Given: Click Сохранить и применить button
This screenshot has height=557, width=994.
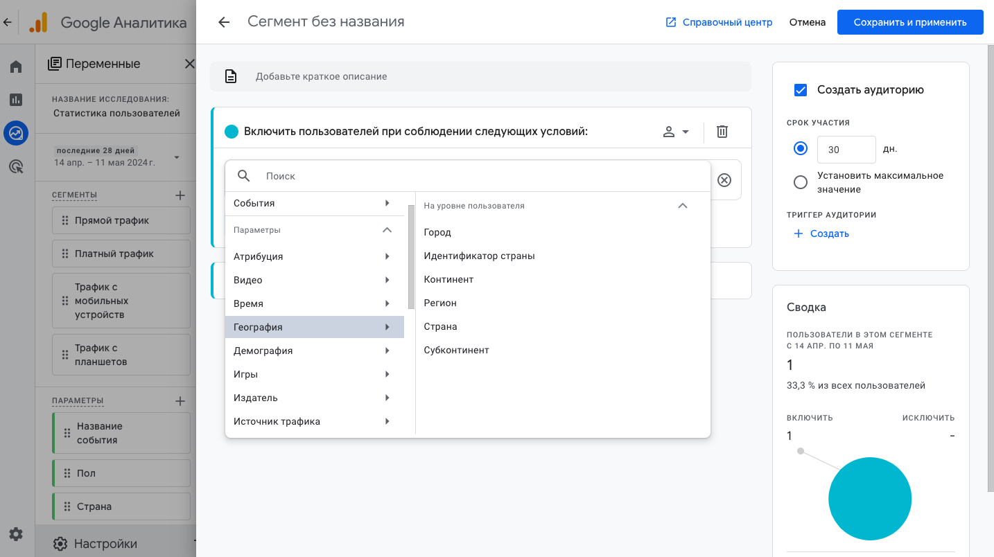Looking at the screenshot, I should pyautogui.click(x=910, y=22).
